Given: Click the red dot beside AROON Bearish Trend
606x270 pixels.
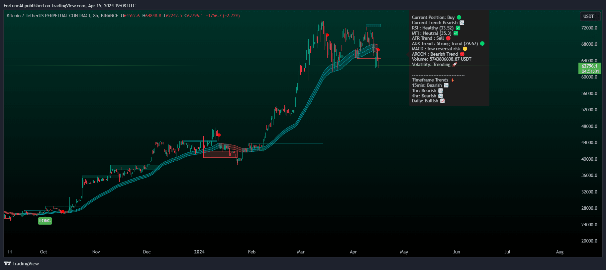Looking at the screenshot, I should (x=462, y=54).
